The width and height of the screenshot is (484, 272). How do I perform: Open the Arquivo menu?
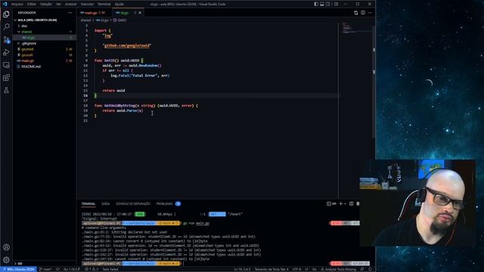17,4
